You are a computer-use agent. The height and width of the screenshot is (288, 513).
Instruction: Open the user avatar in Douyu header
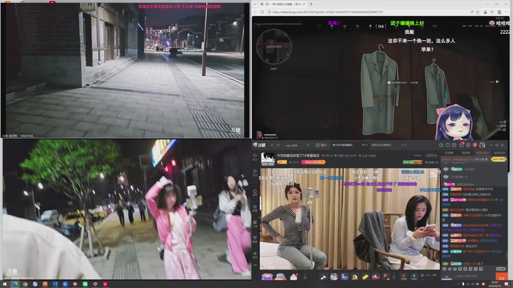482,145
